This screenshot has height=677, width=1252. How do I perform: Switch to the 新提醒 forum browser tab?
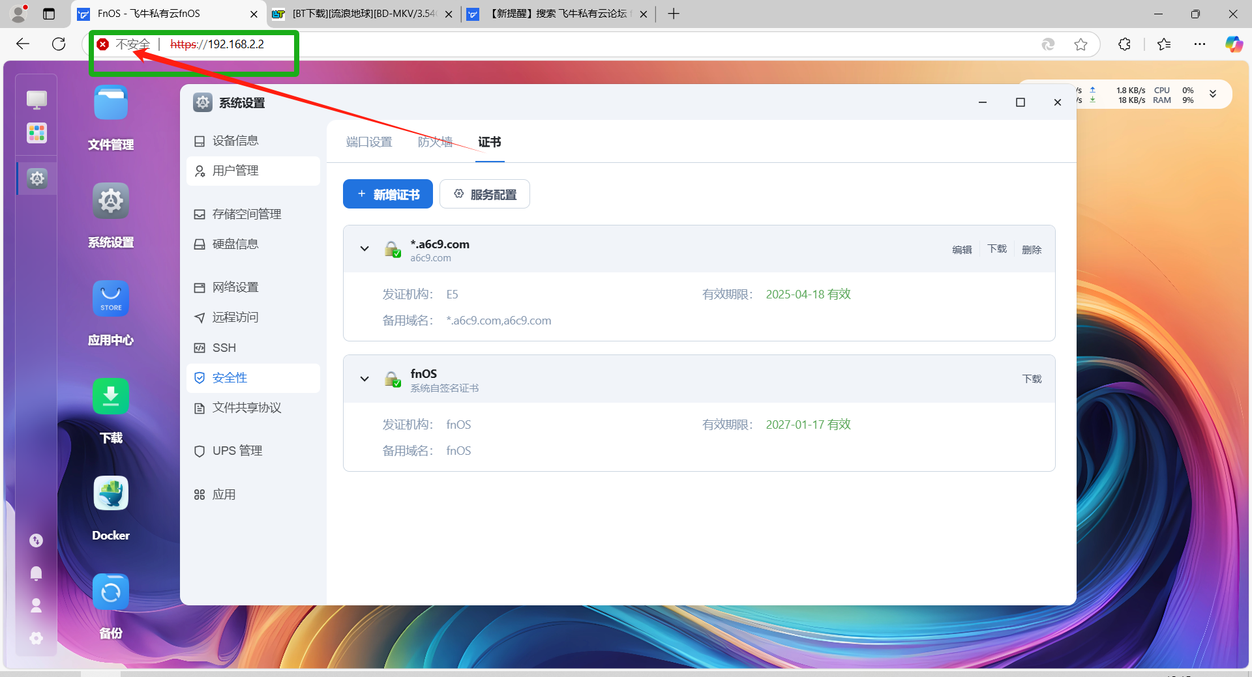559,14
